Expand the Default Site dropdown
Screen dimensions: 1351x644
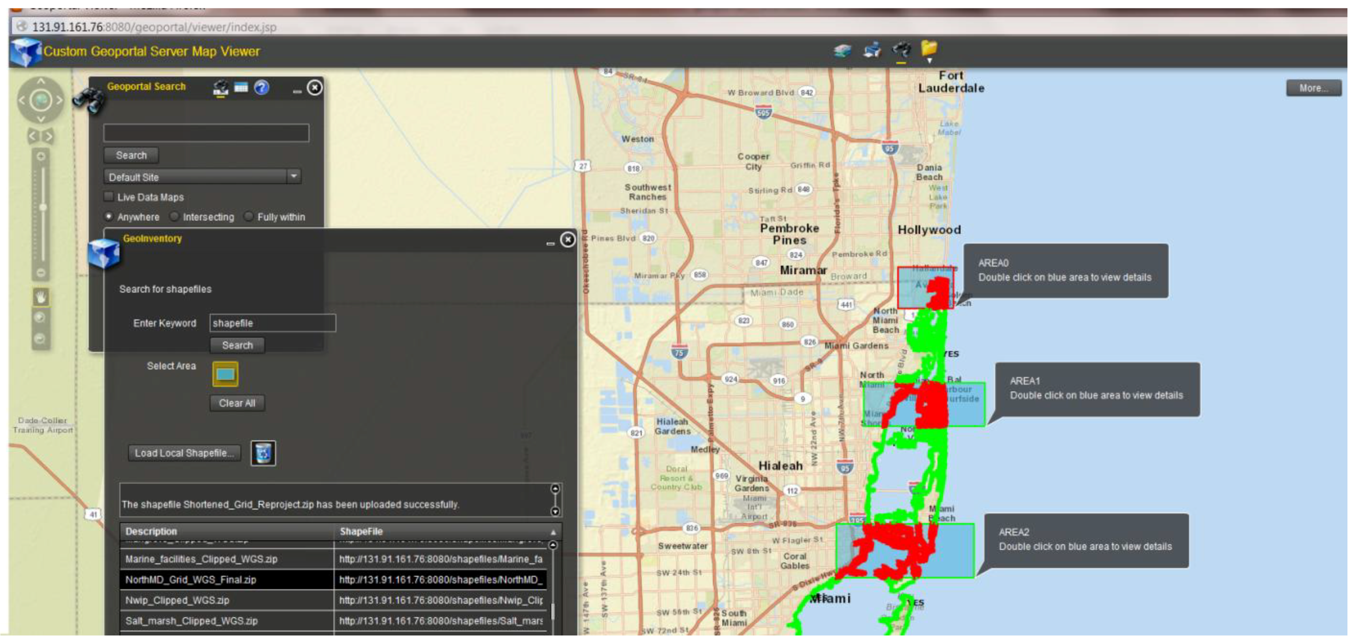294,176
